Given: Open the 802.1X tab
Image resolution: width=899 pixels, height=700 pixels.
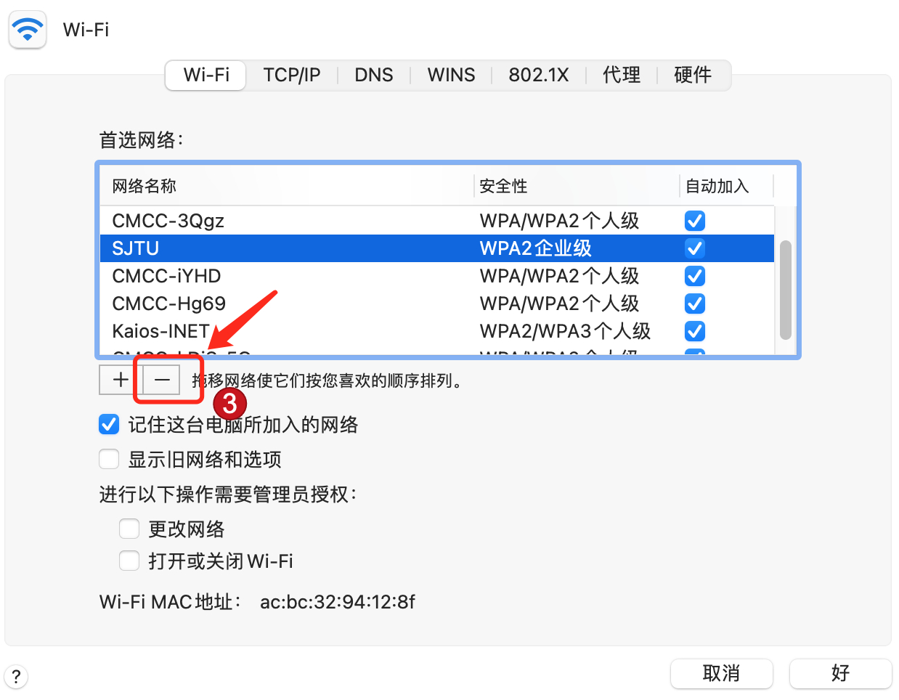Looking at the screenshot, I should tap(539, 75).
